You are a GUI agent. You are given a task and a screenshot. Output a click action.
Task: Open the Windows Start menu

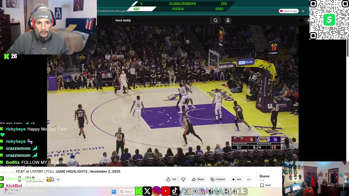click(x=114, y=192)
